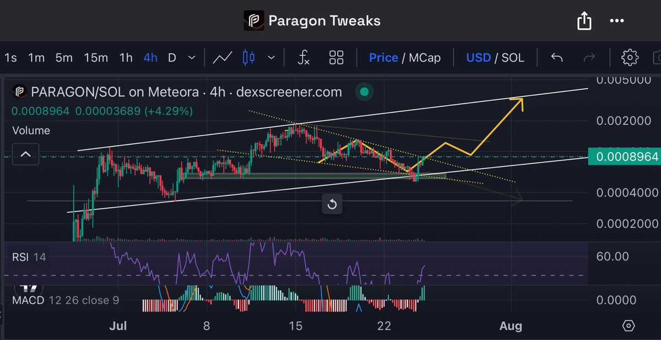
Task: Click the green market status dot
Action: pyautogui.click(x=364, y=93)
